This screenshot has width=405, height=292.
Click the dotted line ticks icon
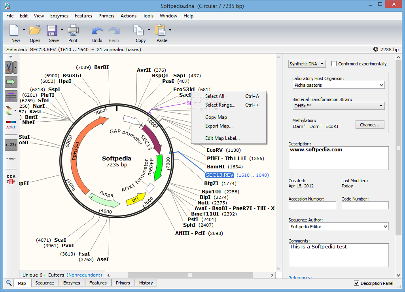click(x=11, y=159)
